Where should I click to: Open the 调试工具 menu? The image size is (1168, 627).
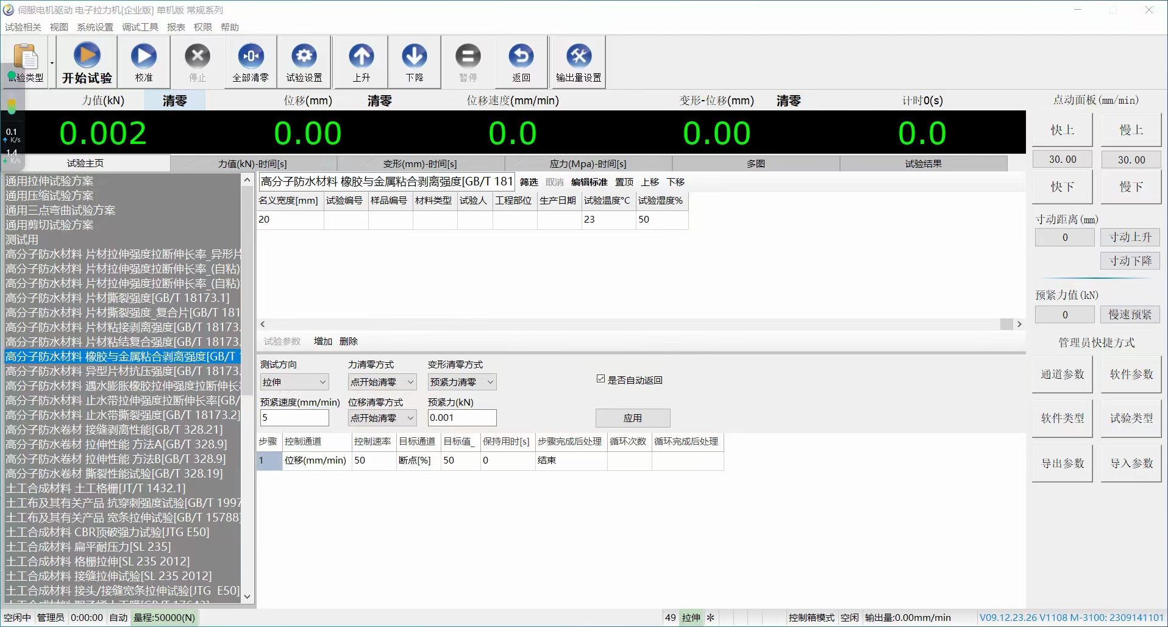[140, 27]
